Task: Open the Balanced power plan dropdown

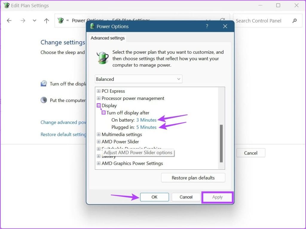Action: (138, 79)
